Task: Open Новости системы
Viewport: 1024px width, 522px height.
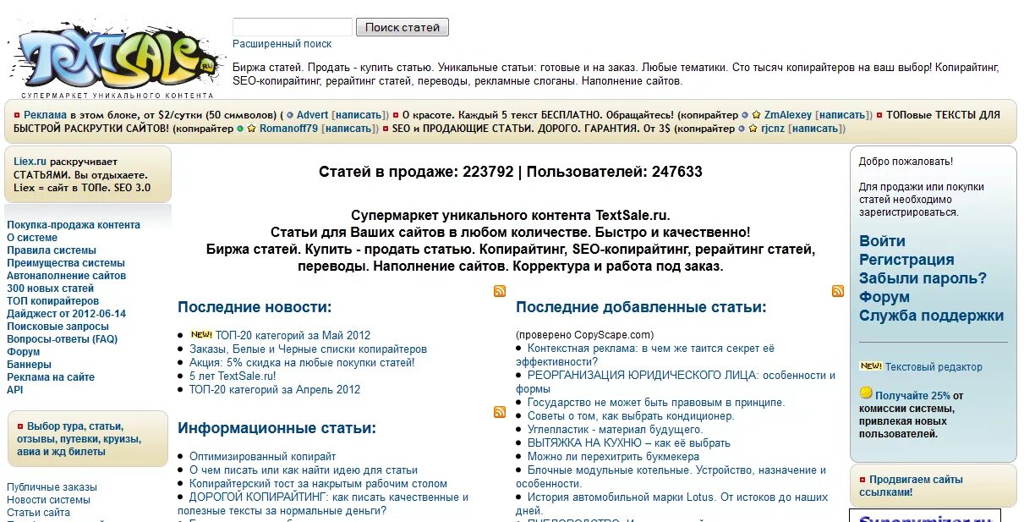Action: click(48, 500)
